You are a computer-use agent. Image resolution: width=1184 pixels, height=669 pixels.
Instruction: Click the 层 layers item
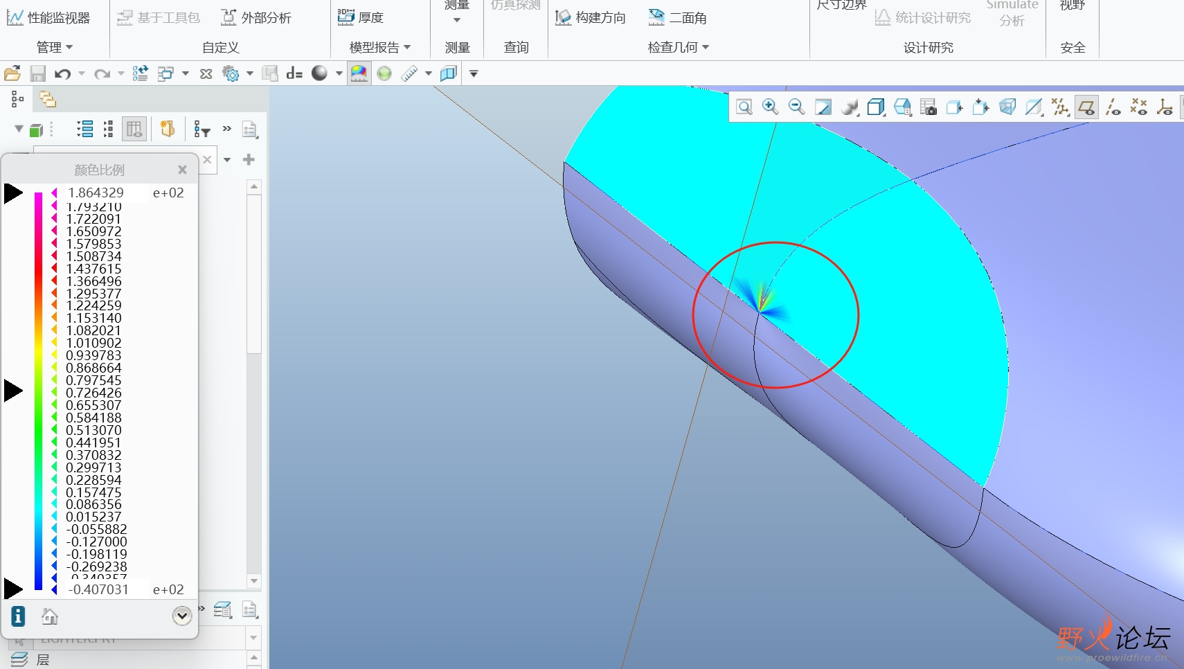pos(43,659)
